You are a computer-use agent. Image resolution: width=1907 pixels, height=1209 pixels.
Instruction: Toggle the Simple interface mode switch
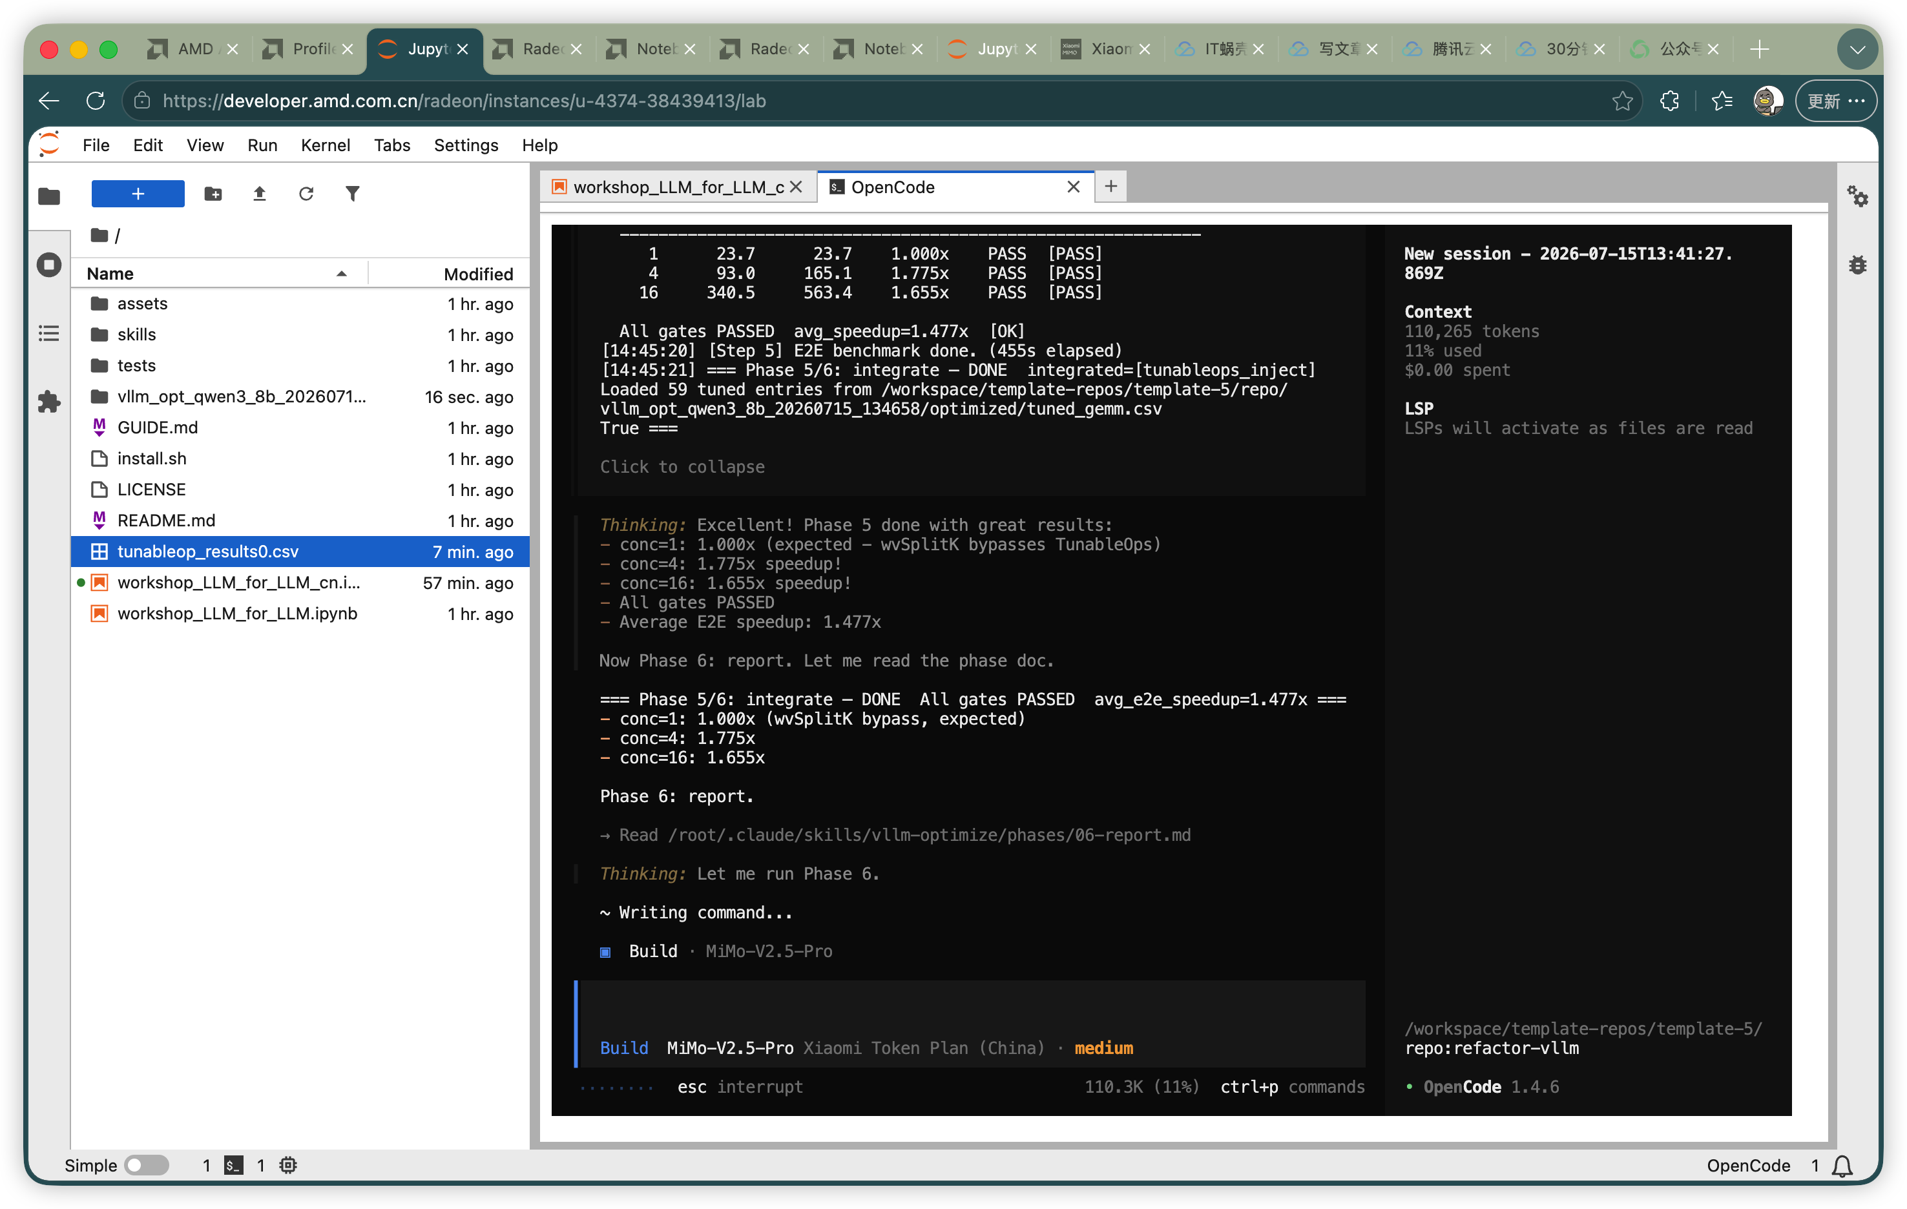point(147,1164)
